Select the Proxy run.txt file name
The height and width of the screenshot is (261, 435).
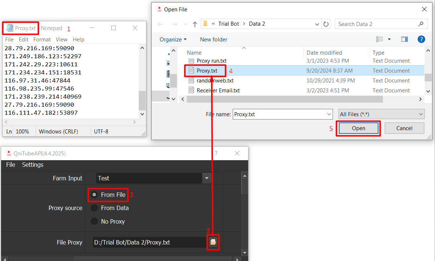[x=211, y=61]
